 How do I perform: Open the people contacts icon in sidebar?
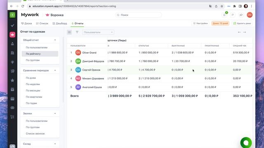[12, 44]
